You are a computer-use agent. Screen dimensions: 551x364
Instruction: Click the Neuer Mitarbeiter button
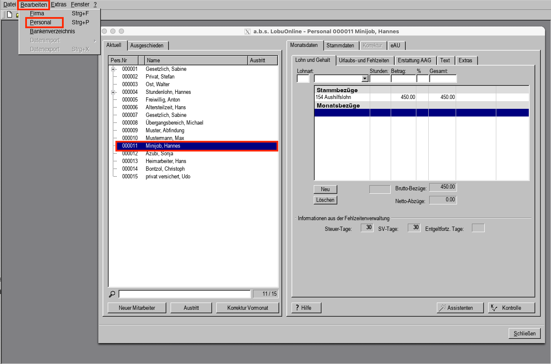click(137, 308)
